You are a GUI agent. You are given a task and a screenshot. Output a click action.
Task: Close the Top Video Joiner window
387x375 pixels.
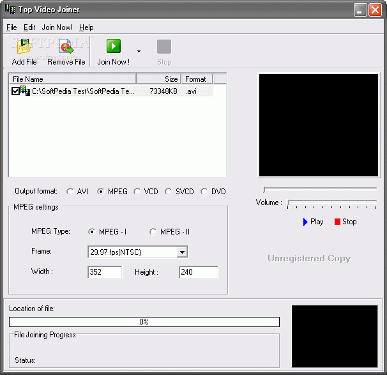pyautogui.click(x=375, y=10)
